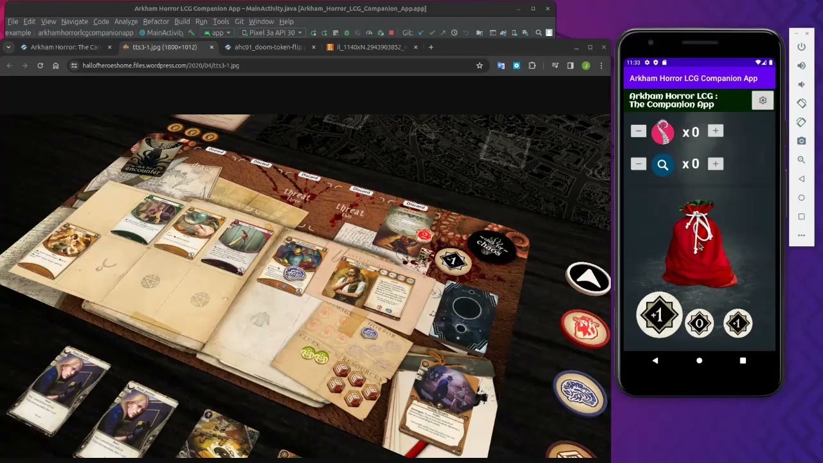This screenshot has height=463, width=823.
Task: Open the app run configuration dropdown
Action: [217, 33]
